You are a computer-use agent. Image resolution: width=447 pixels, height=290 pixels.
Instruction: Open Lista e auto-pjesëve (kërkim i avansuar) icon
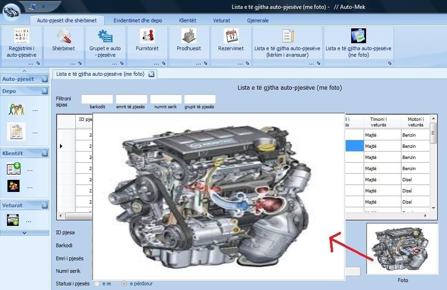[x=287, y=36]
